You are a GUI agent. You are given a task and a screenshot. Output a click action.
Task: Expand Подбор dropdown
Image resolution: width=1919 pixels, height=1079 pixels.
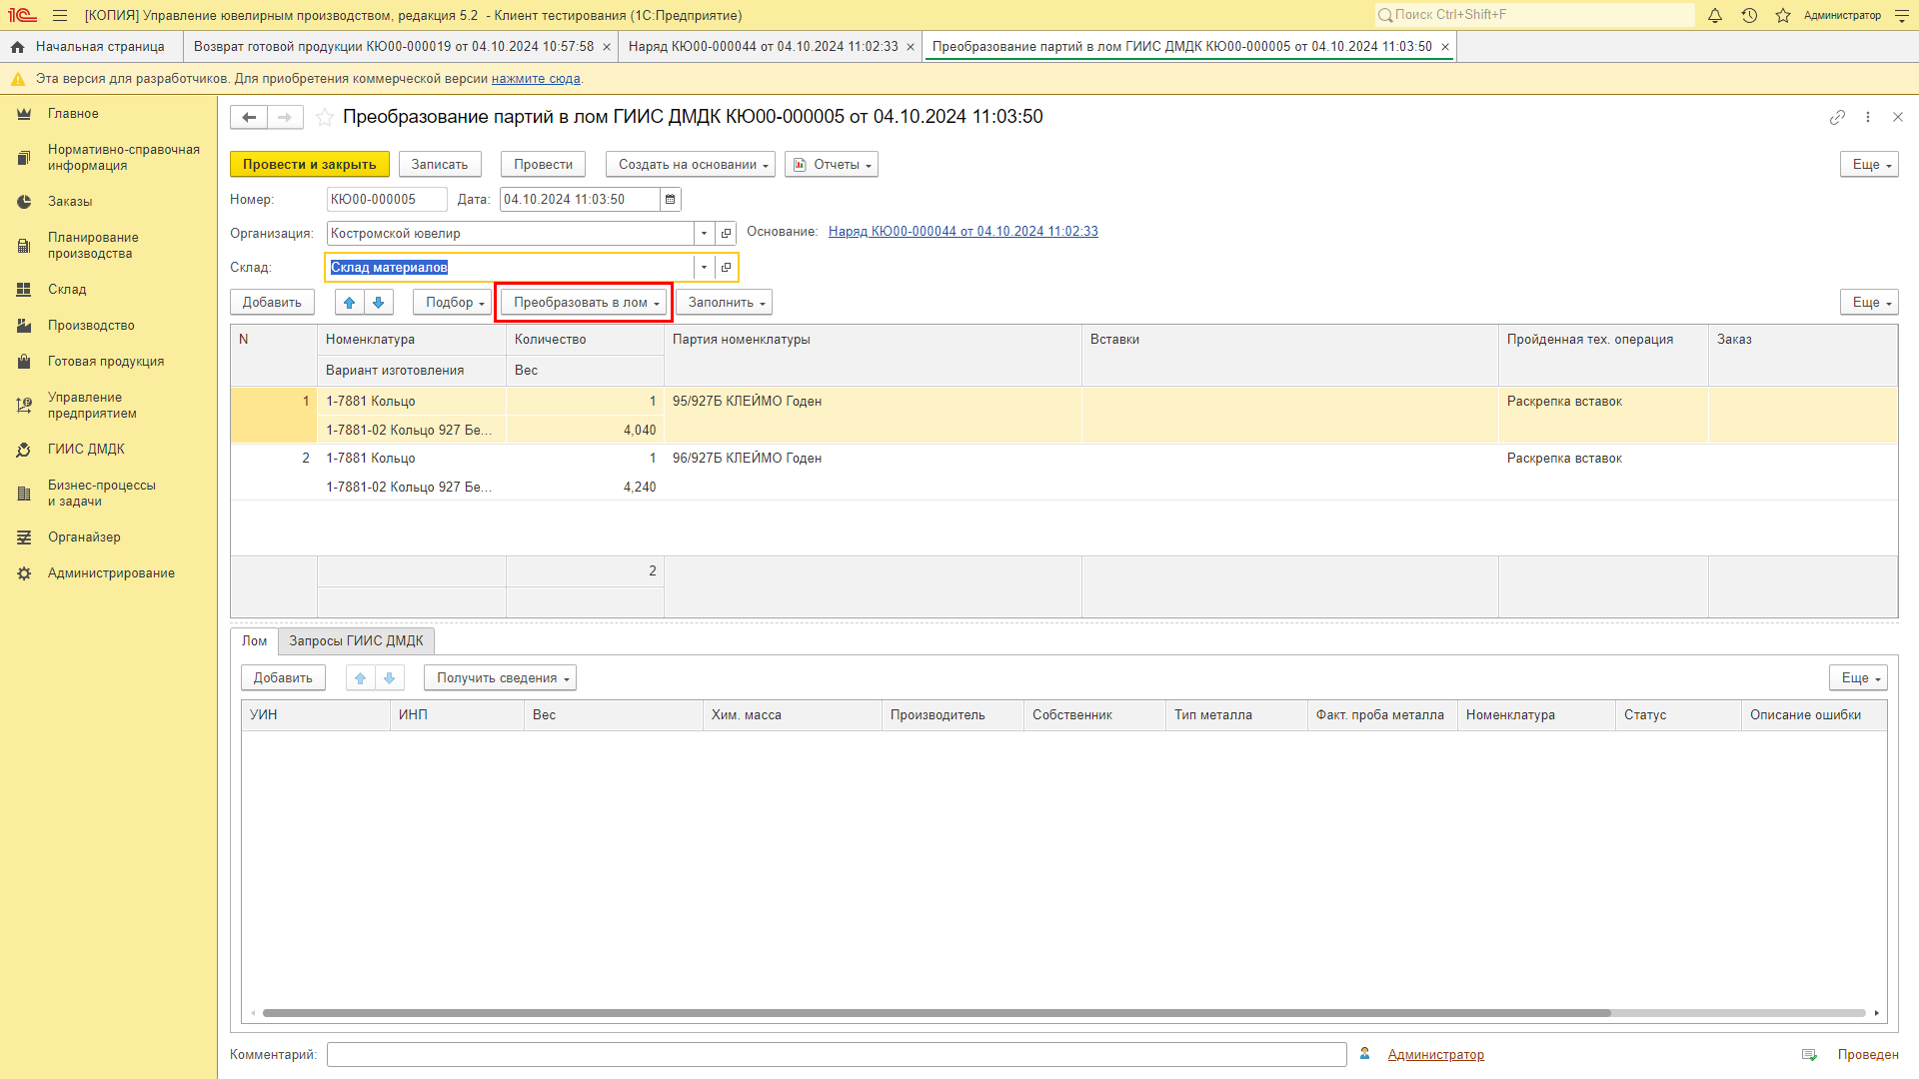click(x=453, y=303)
